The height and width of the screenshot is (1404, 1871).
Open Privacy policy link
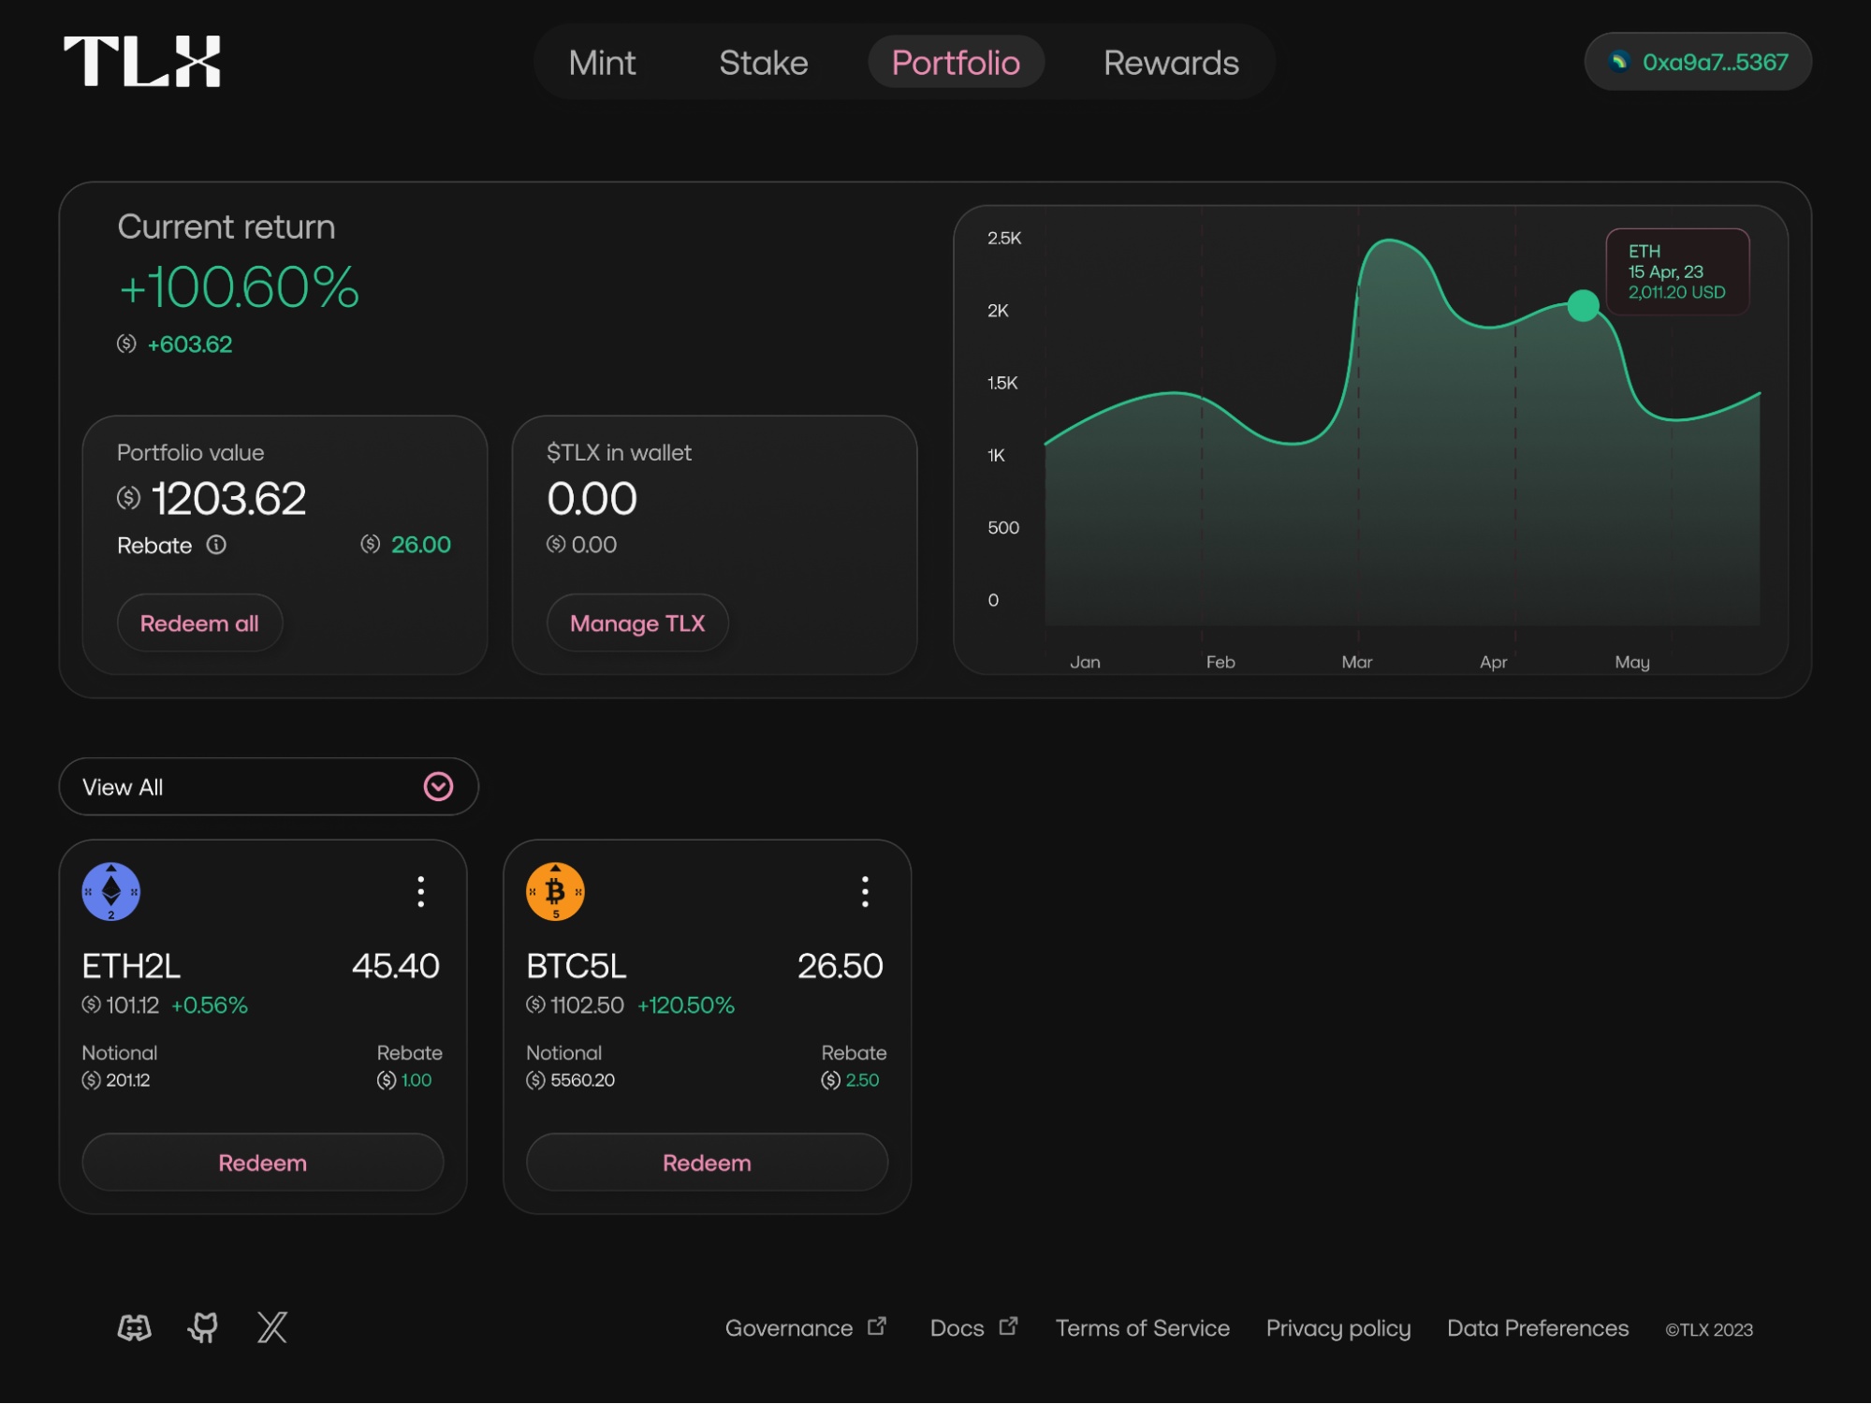pos(1338,1328)
